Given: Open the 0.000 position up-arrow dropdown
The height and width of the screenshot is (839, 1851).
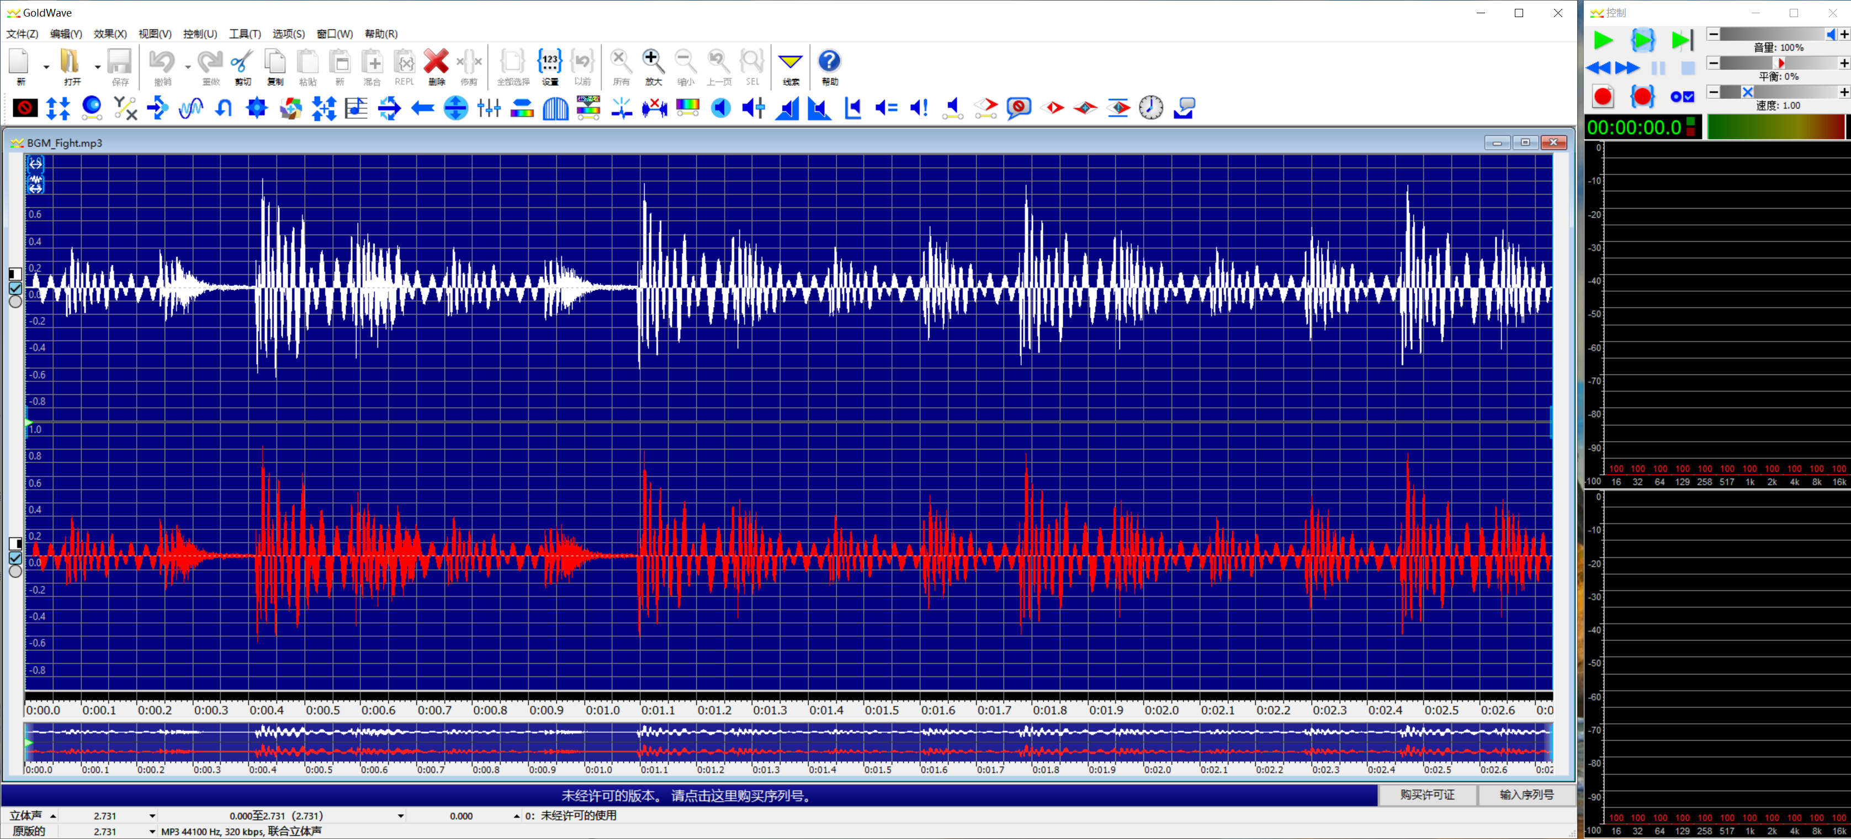Looking at the screenshot, I should [x=516, y=816].
